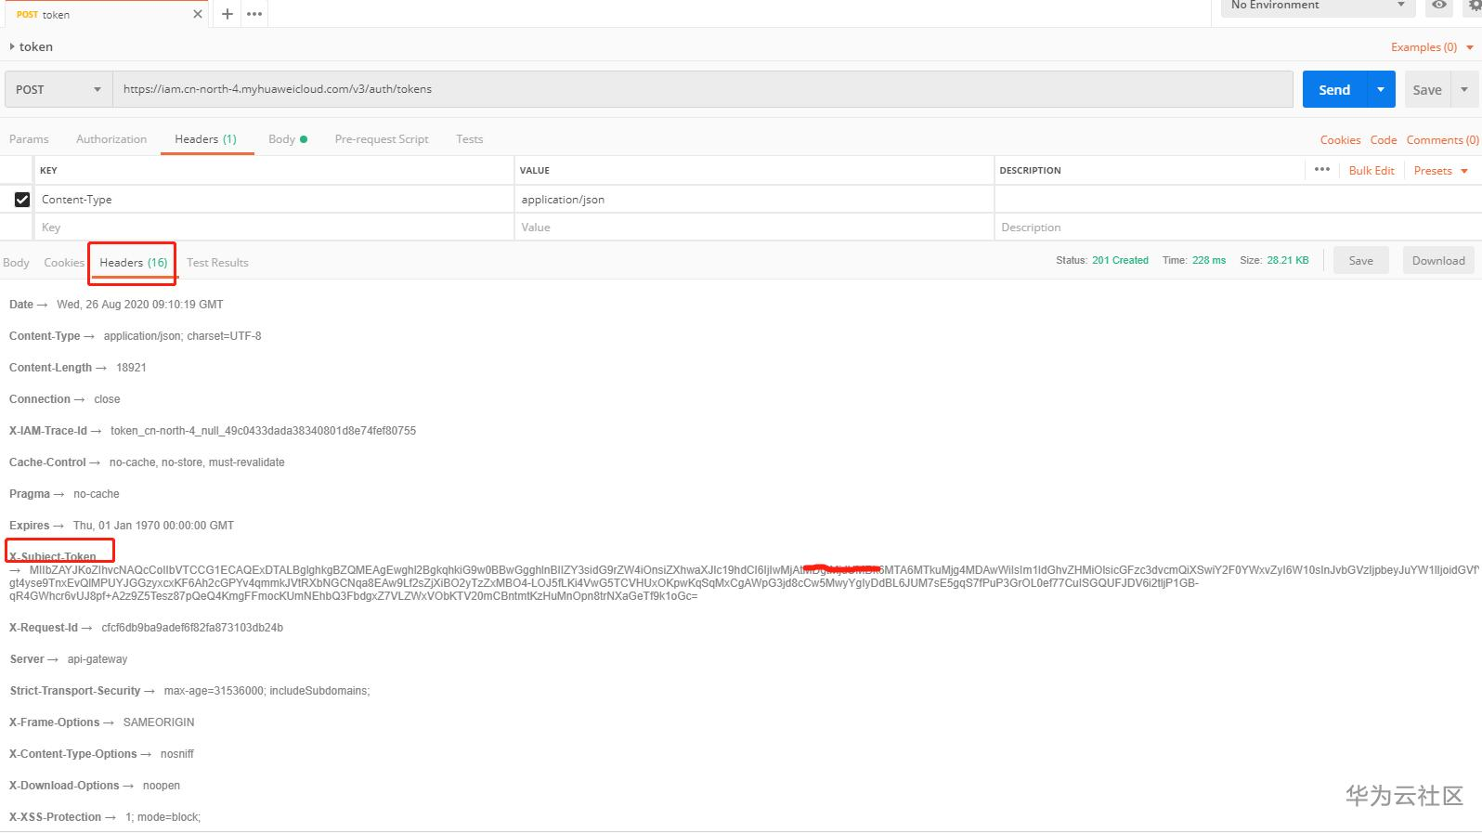This screenshot has width=1482, height=833.
Task: Click the 'application/json; charset=UTF-8' response value
Action: click(183, 336)
